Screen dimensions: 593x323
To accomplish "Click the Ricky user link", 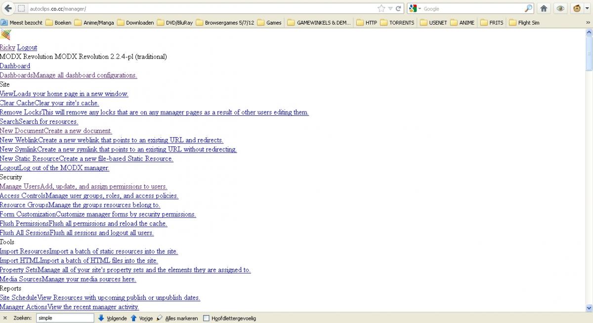I will (7, 47).
